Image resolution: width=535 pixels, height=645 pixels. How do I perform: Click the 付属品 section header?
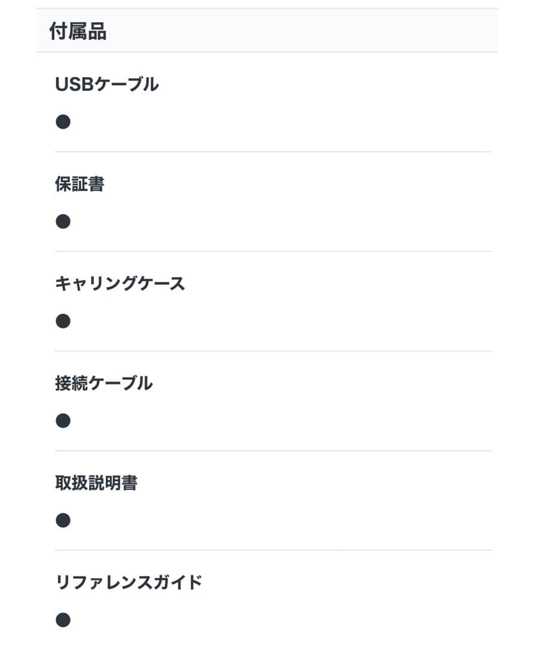[78, 32]
